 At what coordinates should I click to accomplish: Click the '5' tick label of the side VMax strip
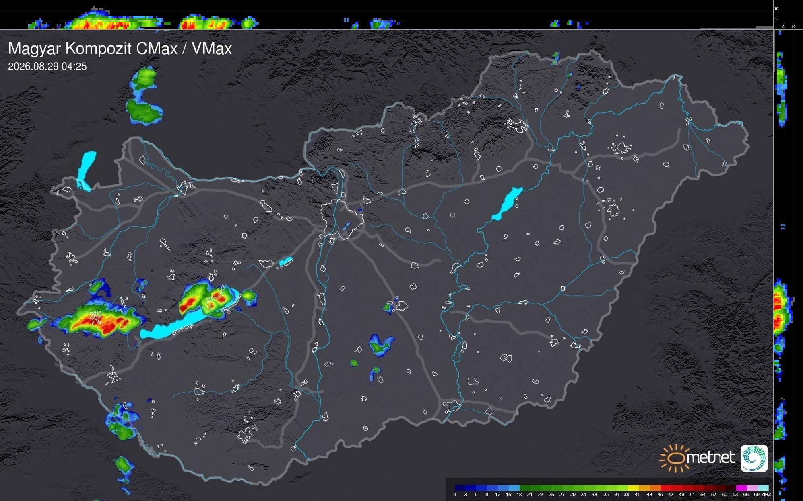click(784, 27)
